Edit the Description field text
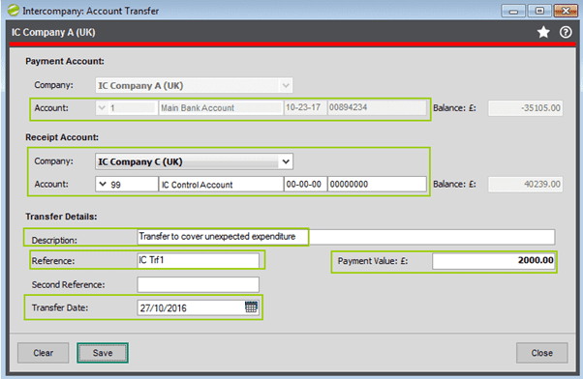Image resolution: width=583 pixels, height=379 pixels. tap(346, 237)
